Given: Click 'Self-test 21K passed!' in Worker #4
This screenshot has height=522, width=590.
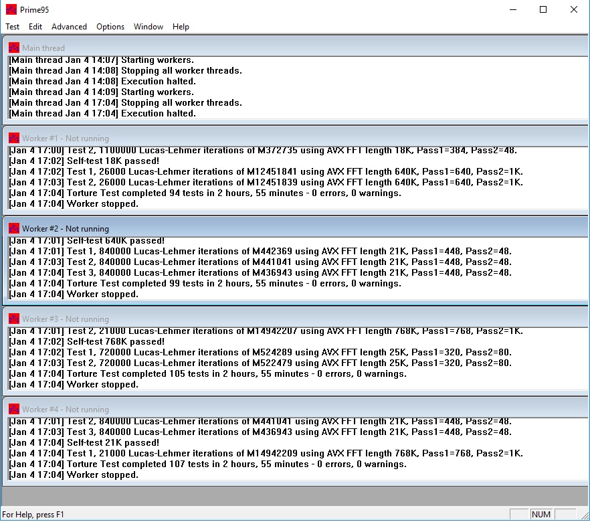Looking at the screenshot, I should click(x=84, y=442).
